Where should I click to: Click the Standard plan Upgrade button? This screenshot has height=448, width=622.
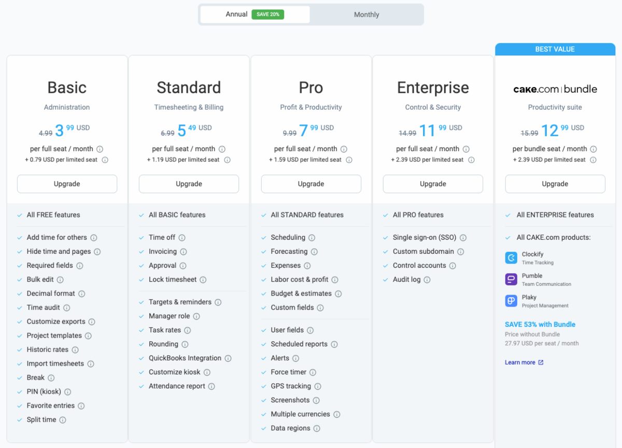tap(189, 184)
